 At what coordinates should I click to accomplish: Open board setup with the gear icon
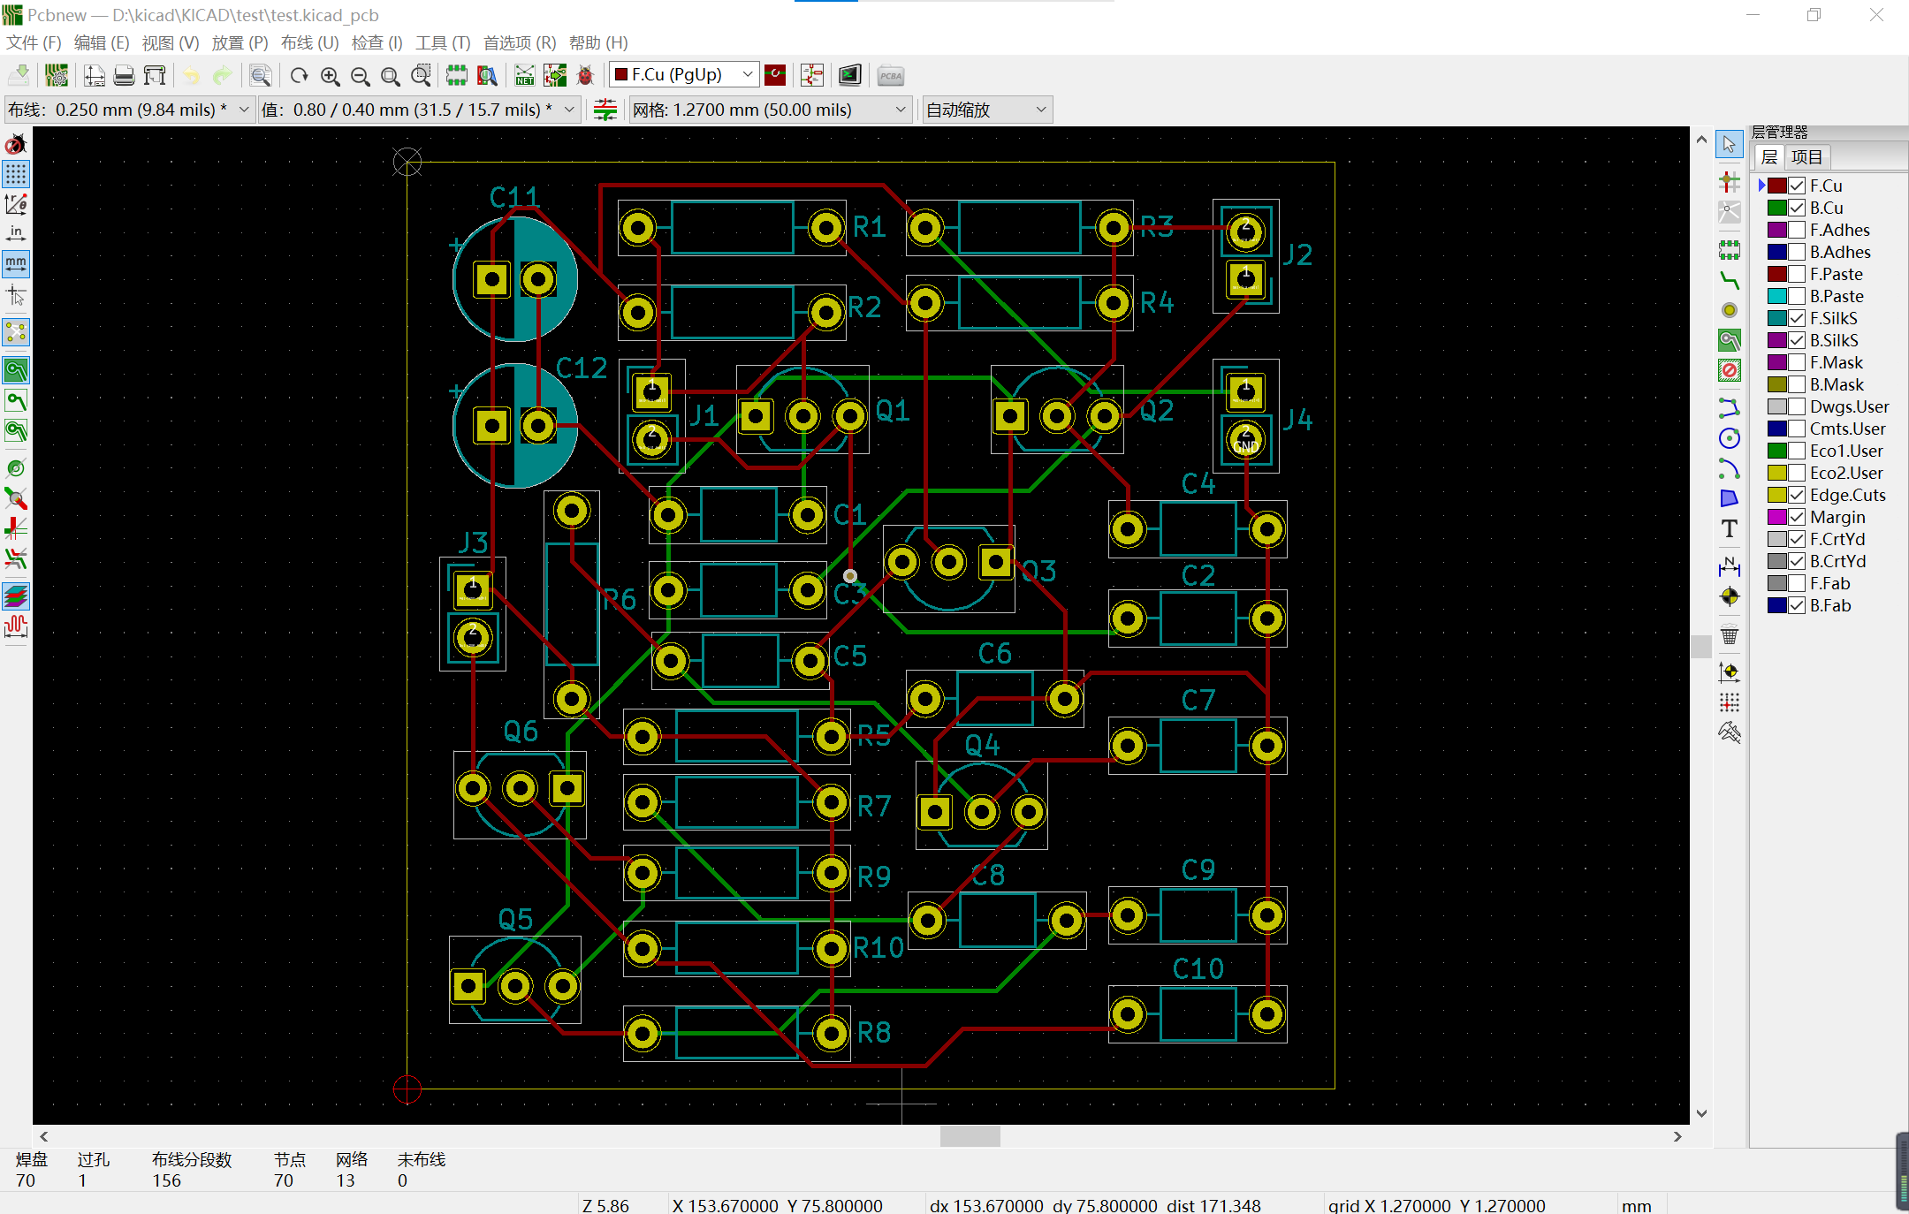57,75
